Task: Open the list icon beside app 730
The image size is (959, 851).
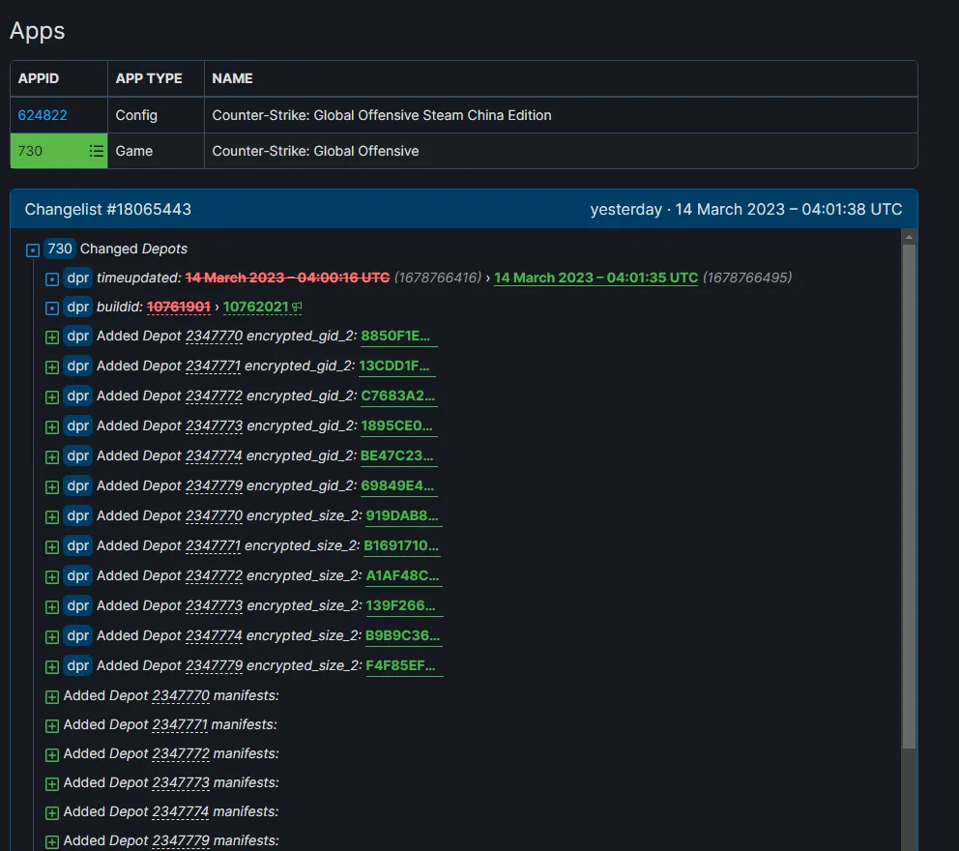Action: (x=96, y=151)
